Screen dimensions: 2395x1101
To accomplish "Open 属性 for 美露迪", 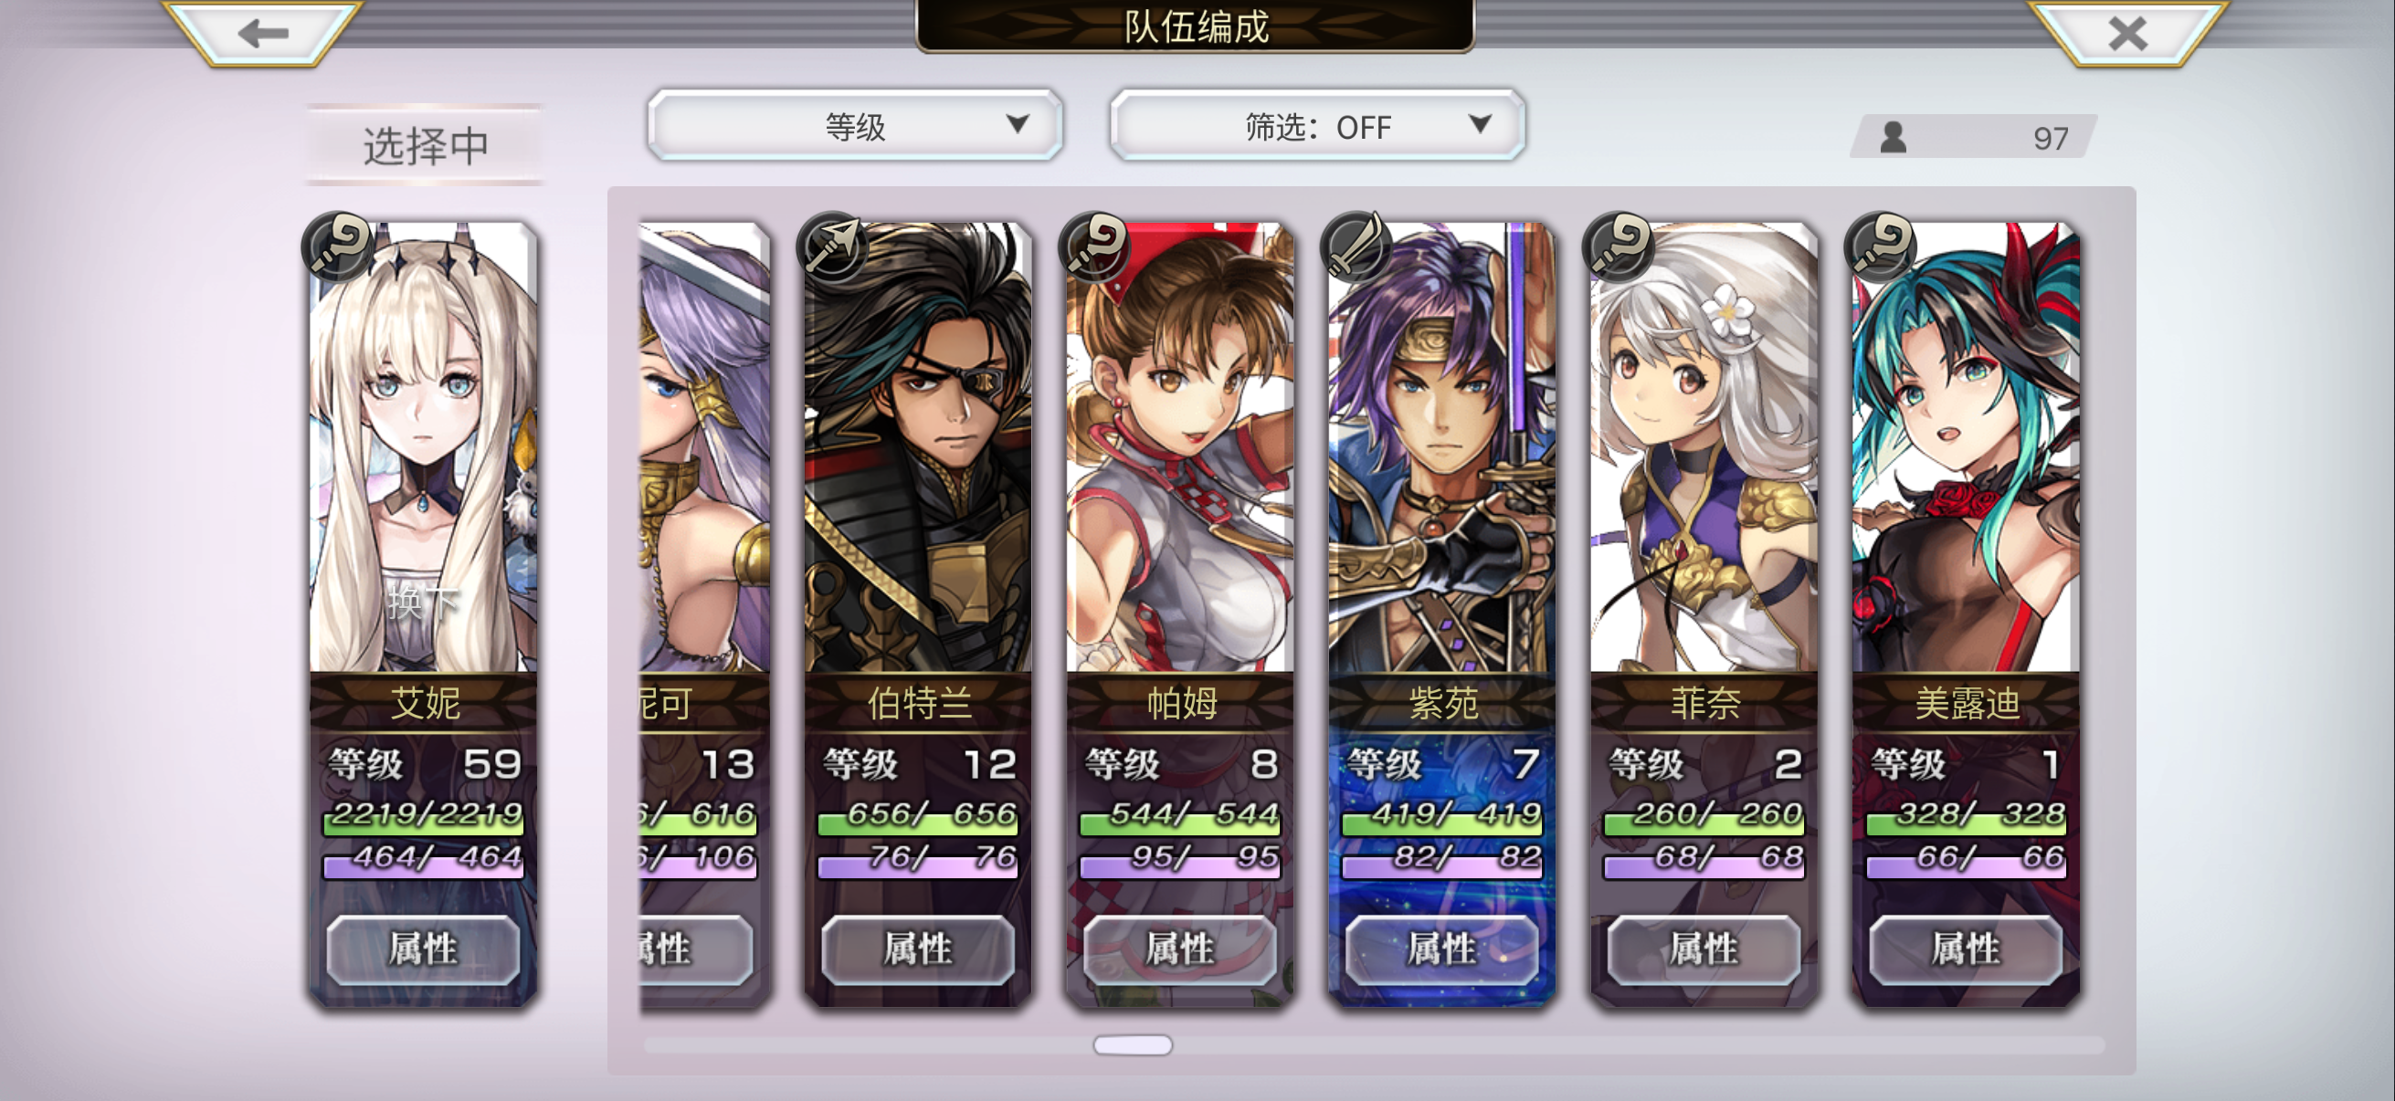I will pyautogui.click(x=1966, y=949).
